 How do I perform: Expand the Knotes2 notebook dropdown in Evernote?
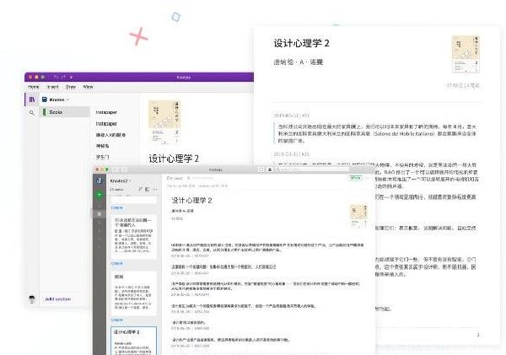[131, 180]
